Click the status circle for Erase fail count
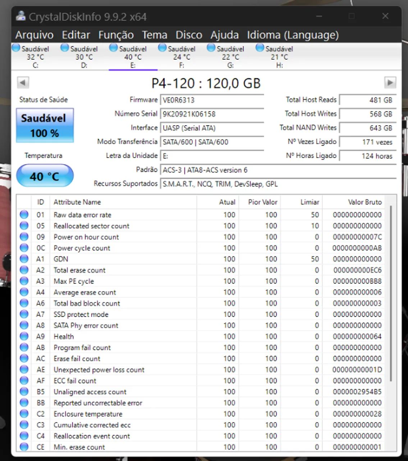 pyautogui.click(x=24, y=358)
